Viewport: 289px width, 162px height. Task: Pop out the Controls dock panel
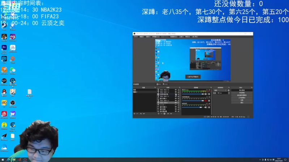coord(252,87)
